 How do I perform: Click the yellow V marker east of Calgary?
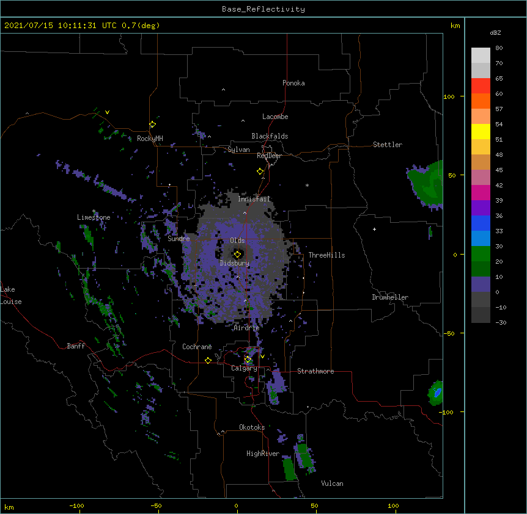point(262,357)
